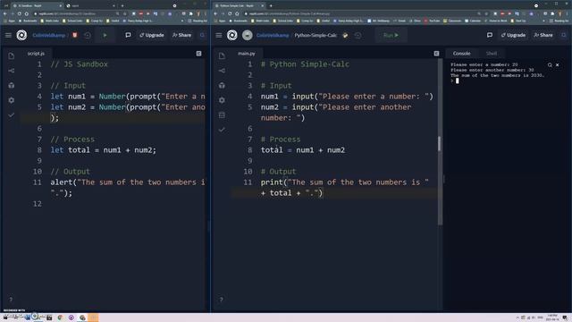Open chat icon in JS Sandbox header

coord(128,36)
